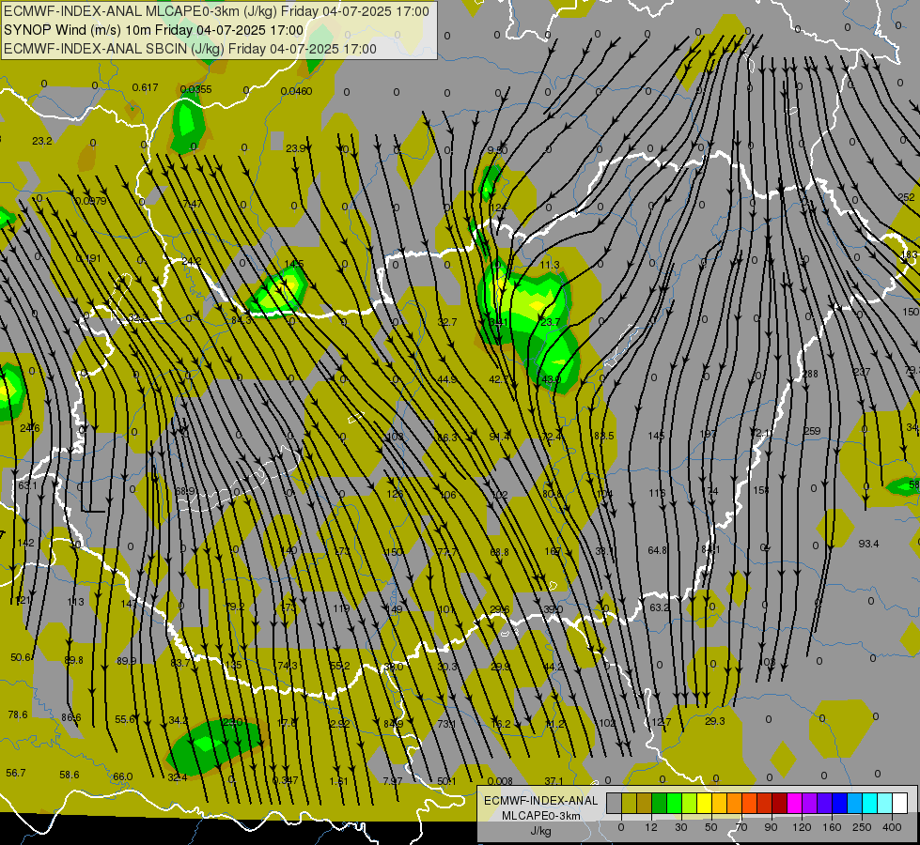This screenshot has height=845, width=920.
Task: Click the map value 23.2
Action: click(x=42, y=141)
